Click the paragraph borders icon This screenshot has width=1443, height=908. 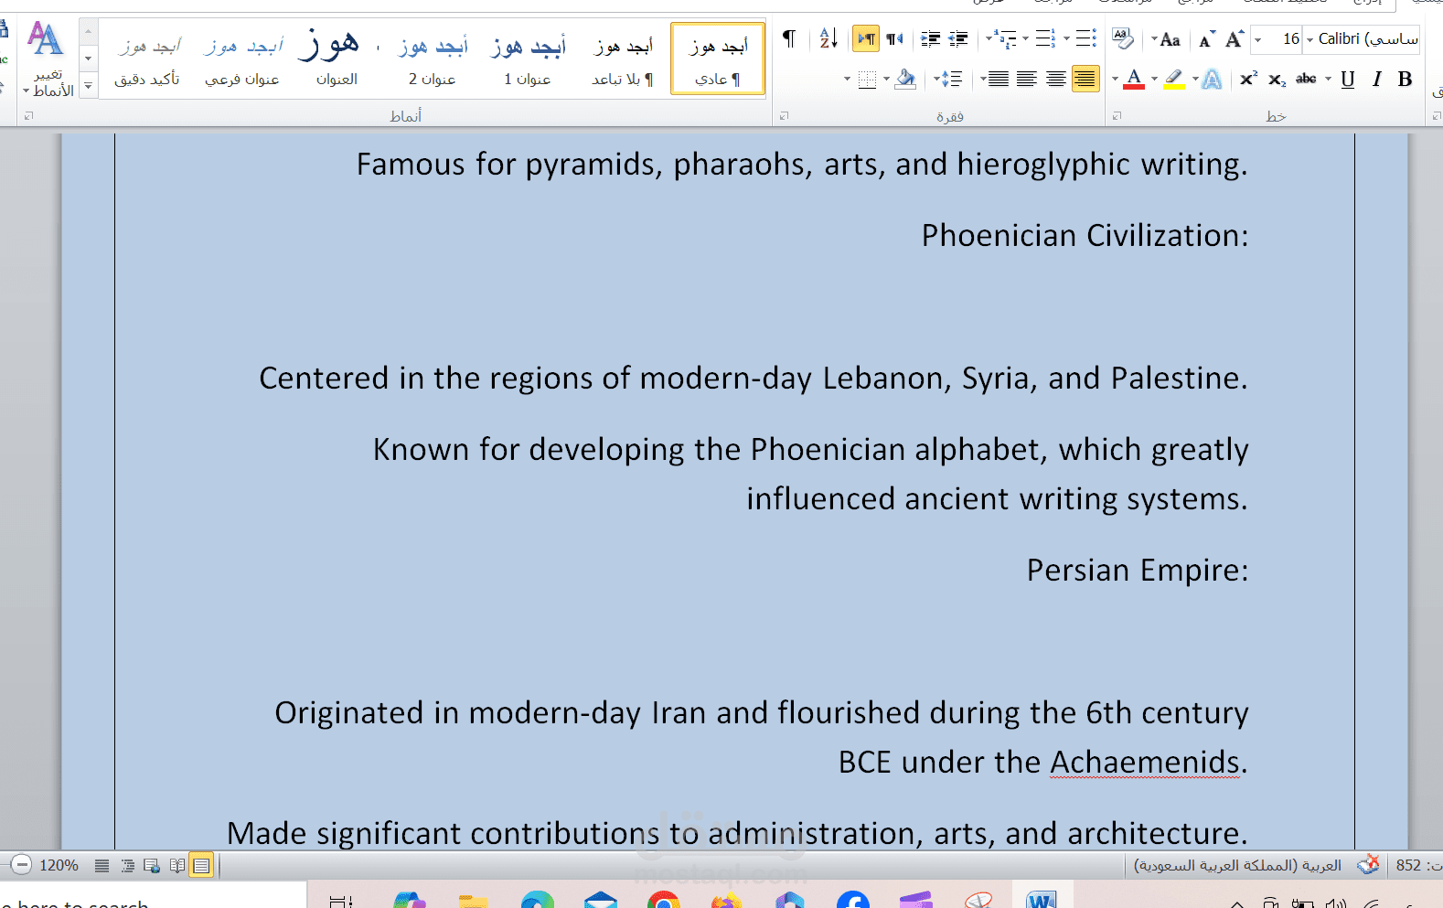[868, 80]
